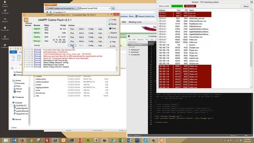The height and width of the screenshot is (143, 254).
Task: Open the File tab in File Explorer
Action: pyautogui.click(x=13, y=52)
